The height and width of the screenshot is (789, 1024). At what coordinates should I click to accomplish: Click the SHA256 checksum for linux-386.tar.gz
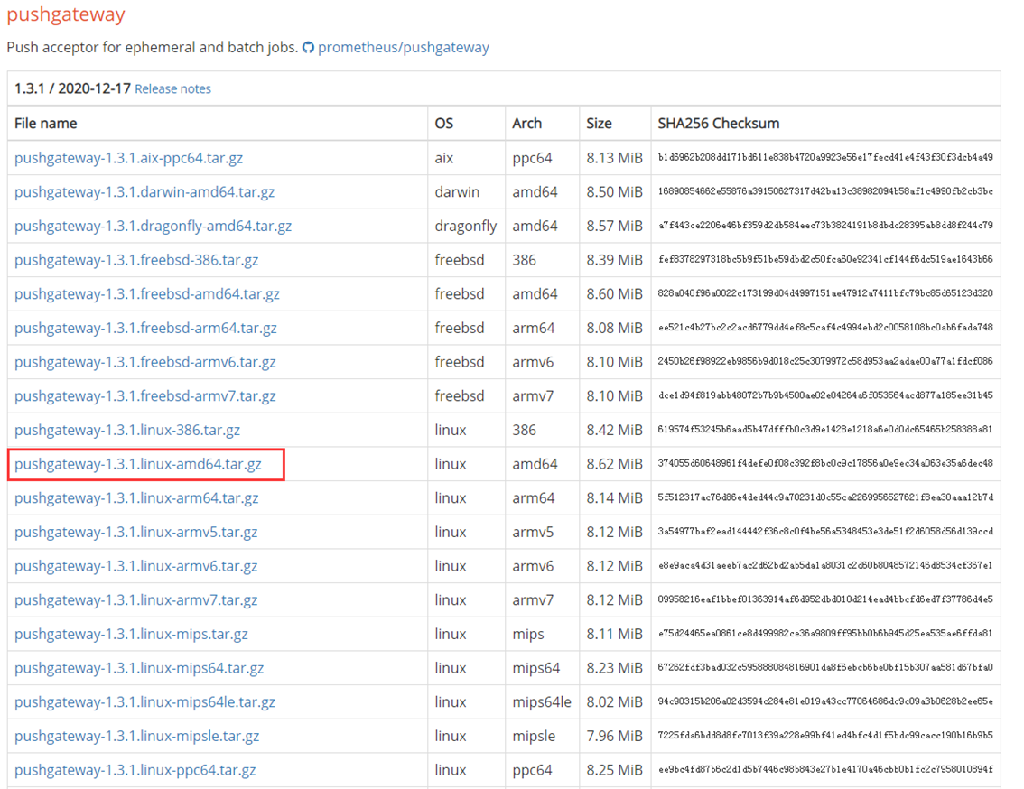point(825,429)
